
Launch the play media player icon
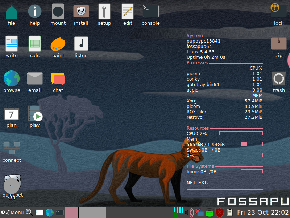[35, 113]
